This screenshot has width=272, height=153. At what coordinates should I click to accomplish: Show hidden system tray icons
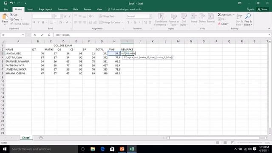[x=235, y=149]
